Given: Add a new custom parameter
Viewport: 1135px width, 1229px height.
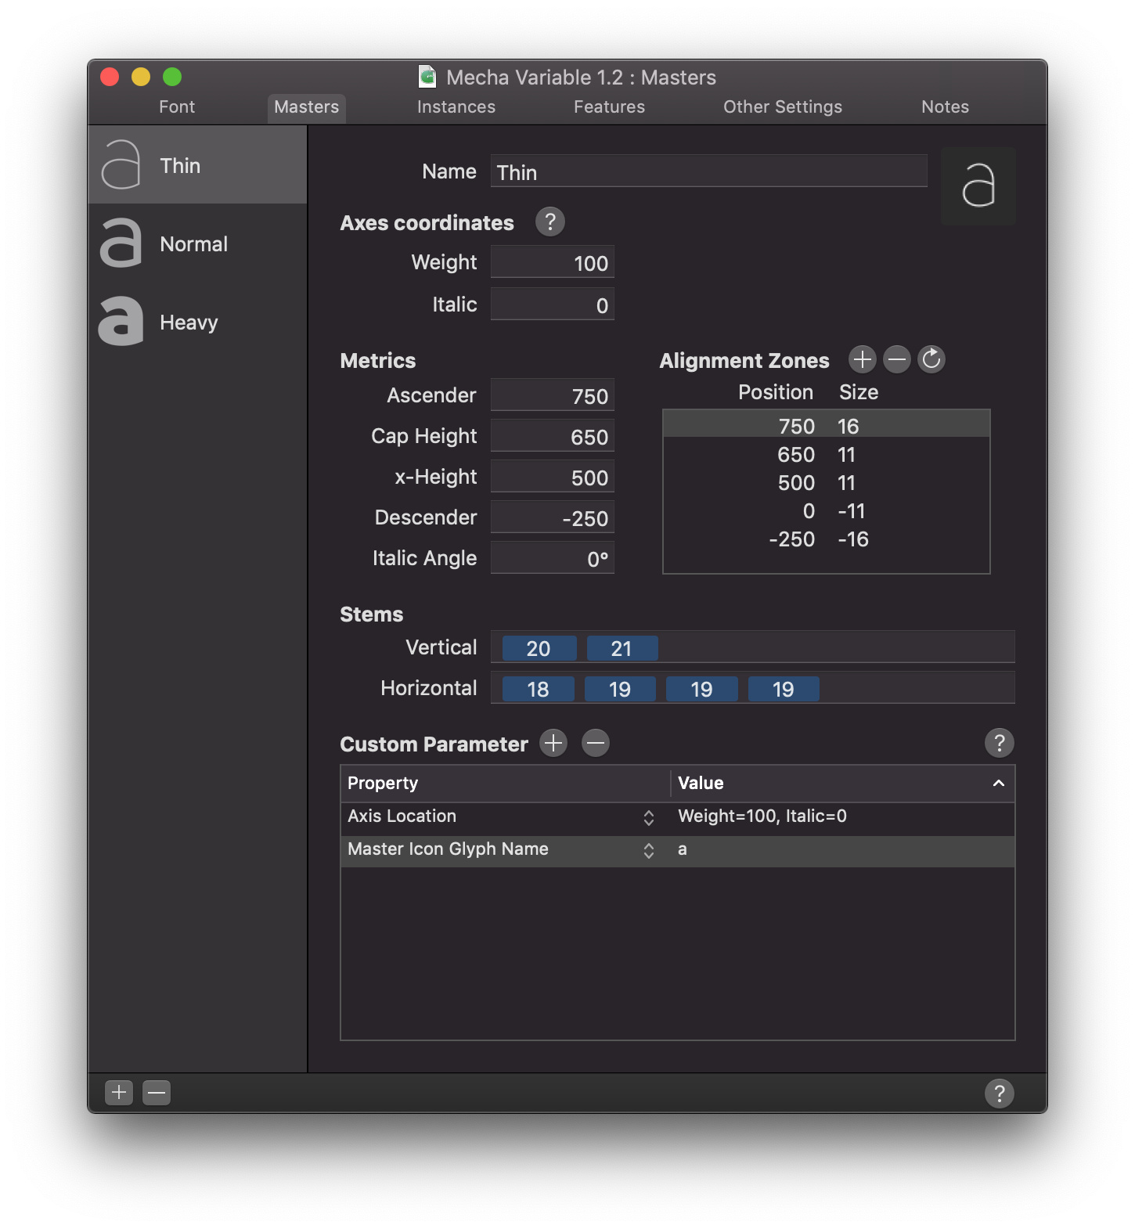Looking at the screenshot, I should [553, 743].
